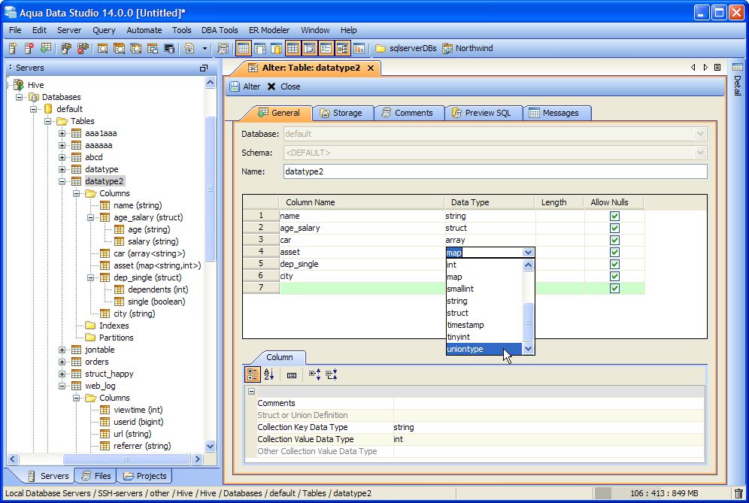Viewport: 749px width, 503px height.
Task: Click the table Name input field
Action: (x=495, y=171)
